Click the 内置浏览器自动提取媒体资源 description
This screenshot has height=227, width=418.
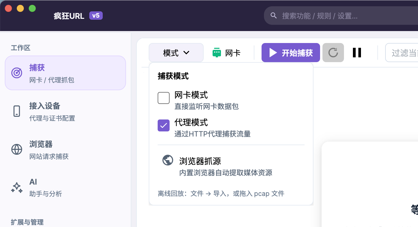[x=226, y=173]
